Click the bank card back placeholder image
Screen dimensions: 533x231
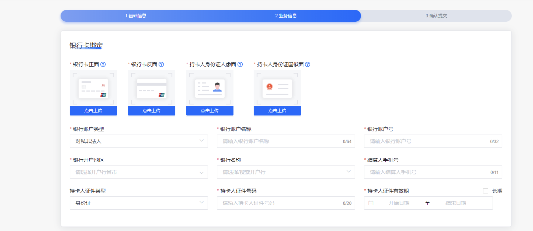151,88
